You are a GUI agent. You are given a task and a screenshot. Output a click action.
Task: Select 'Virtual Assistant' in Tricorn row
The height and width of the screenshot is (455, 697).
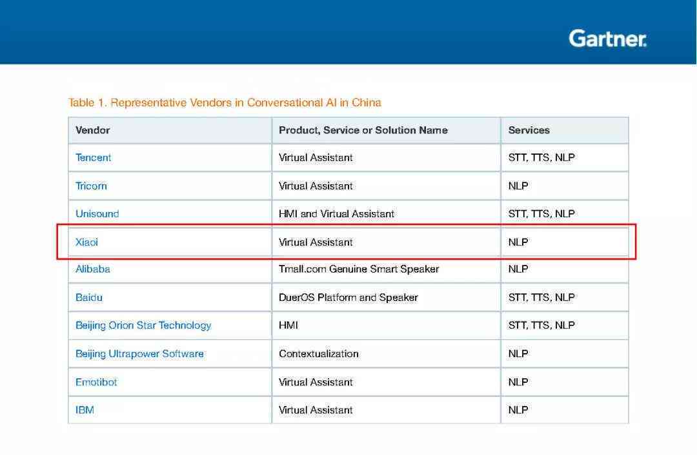(x=316, y=186)
